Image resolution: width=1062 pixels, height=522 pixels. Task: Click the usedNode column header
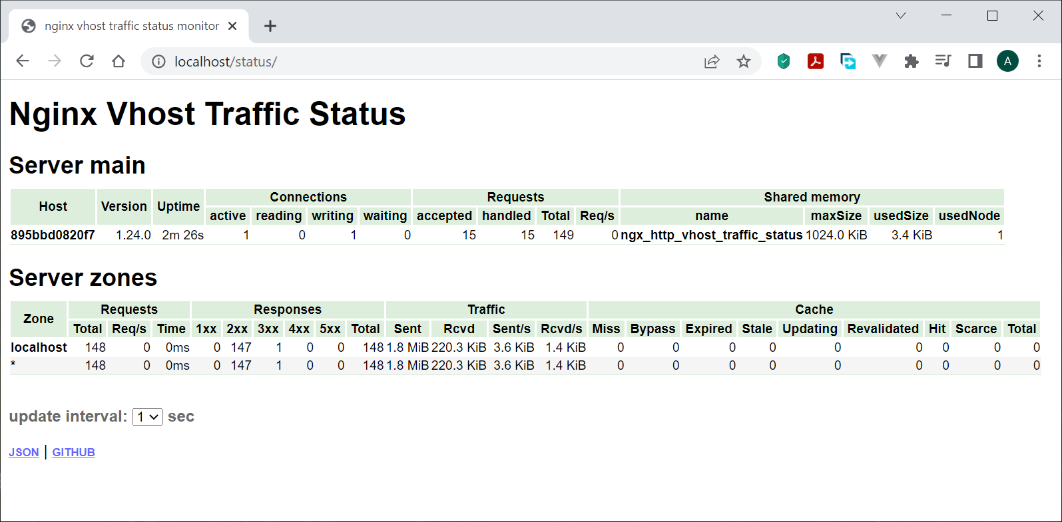[x=969, y=215]
